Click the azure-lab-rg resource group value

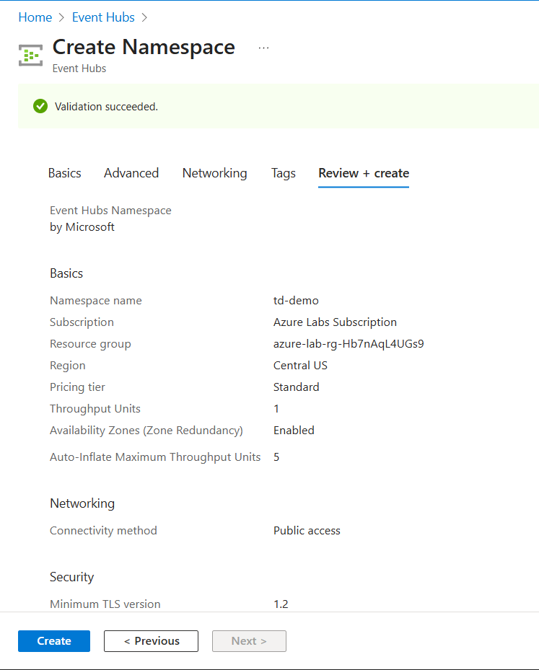(x=349, y=344)
